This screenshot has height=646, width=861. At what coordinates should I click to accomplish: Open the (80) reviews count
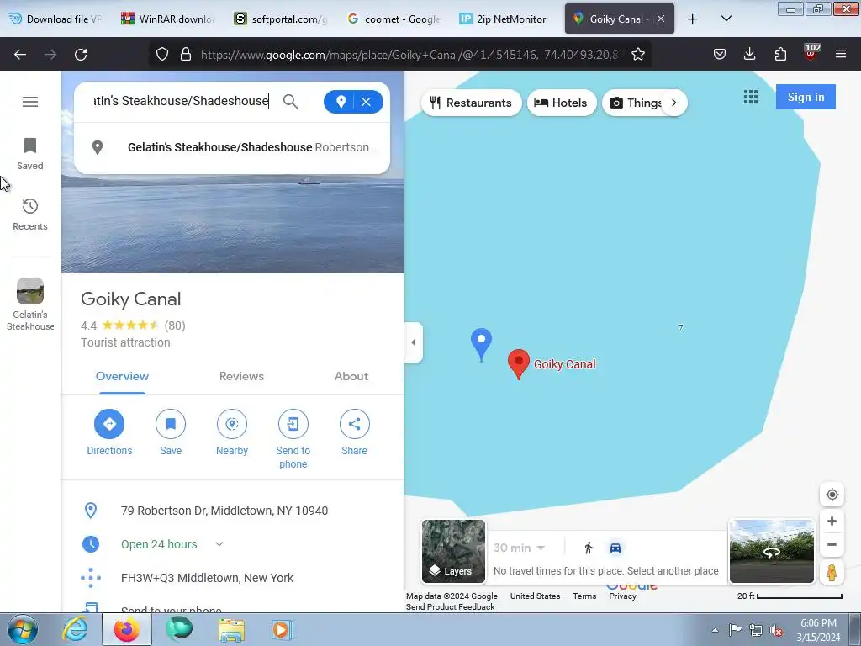click(x=175, y=326)
